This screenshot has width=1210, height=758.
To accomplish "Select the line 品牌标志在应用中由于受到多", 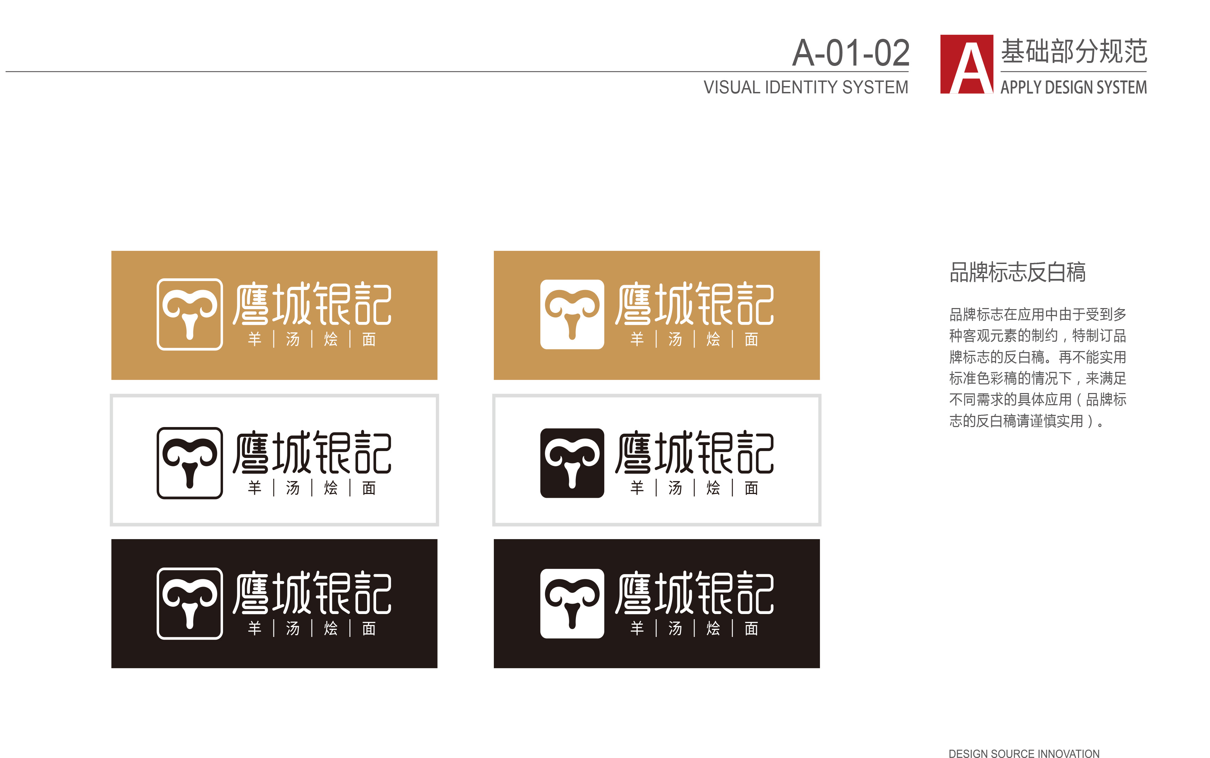I will pos(1037,315).
